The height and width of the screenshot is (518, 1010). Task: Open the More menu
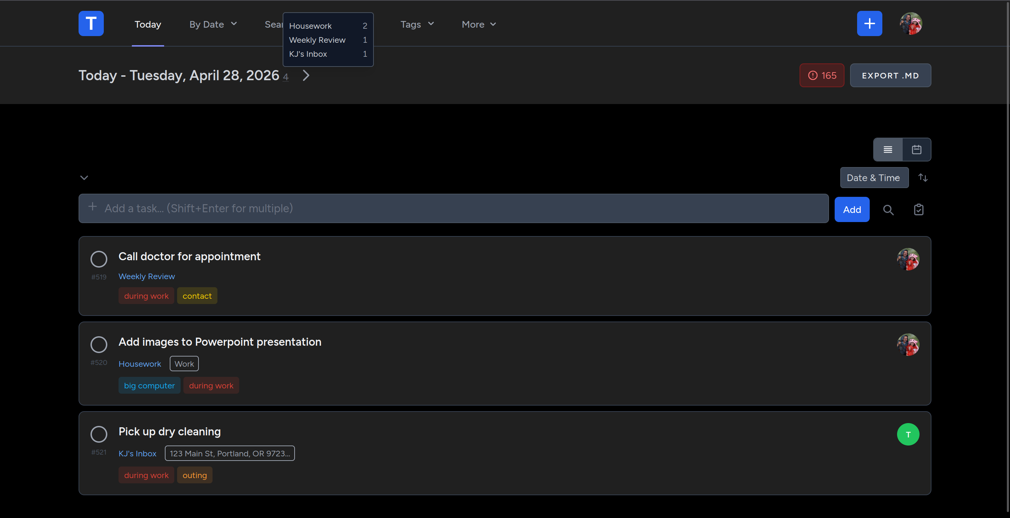coord(478,24)
